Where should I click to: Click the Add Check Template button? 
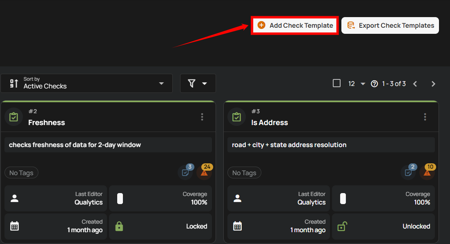pyautogui.click(x=295, y=25)
